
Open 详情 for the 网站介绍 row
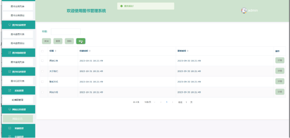tap(280, 92)
